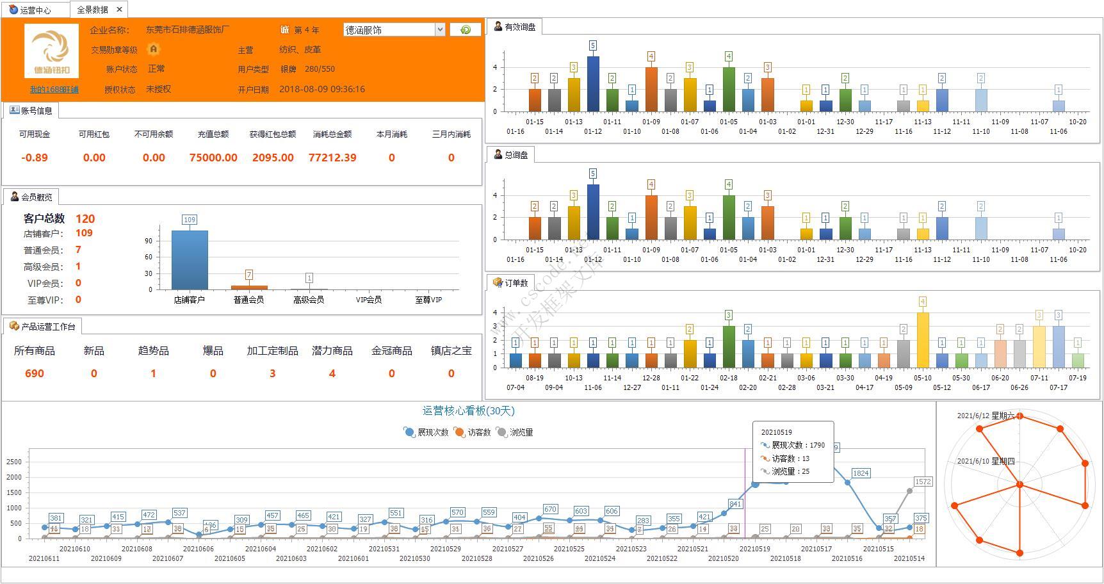
Task: Click the 账号信息 panel header icon
Action: (x=14, y=110)
